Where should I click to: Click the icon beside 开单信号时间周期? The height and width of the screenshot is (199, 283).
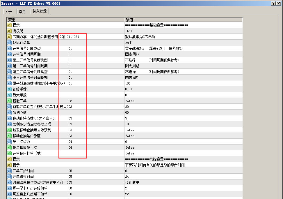(9, 54)
